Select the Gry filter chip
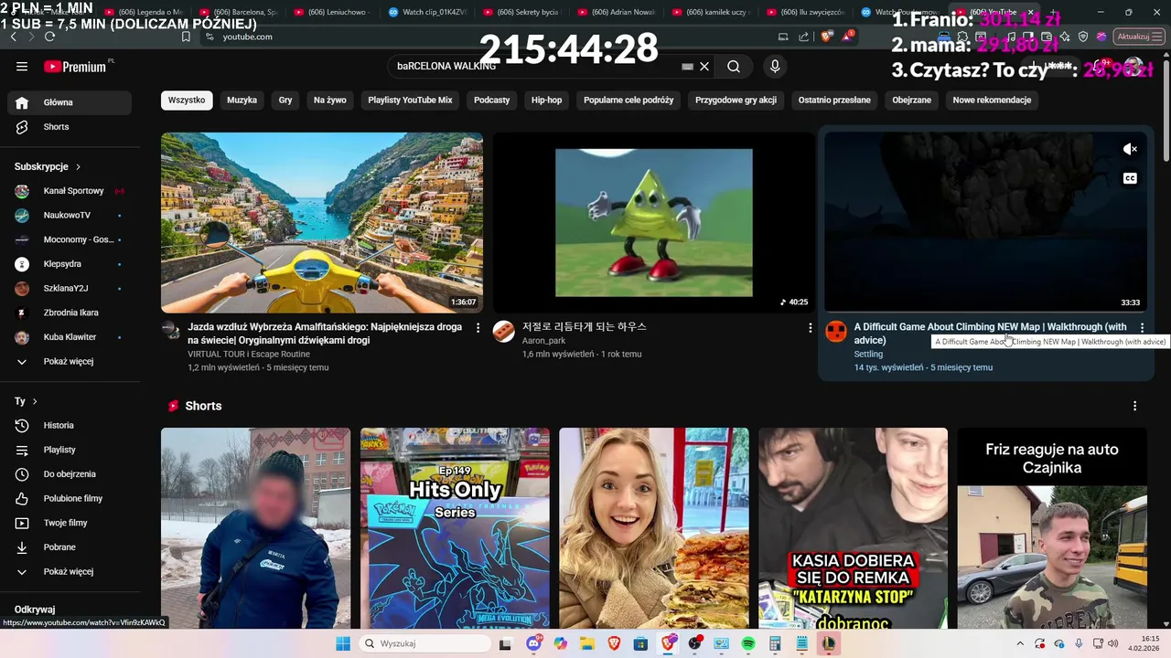This screenshot has height=658, width=1171. (x=285, y=101)
